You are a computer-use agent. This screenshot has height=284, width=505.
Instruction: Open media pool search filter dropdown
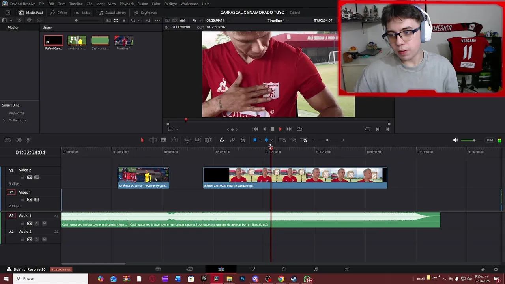pos(139,20)
